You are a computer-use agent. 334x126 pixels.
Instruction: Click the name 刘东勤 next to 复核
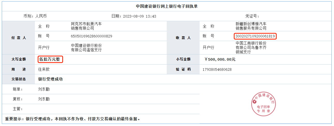pos(44,99)
